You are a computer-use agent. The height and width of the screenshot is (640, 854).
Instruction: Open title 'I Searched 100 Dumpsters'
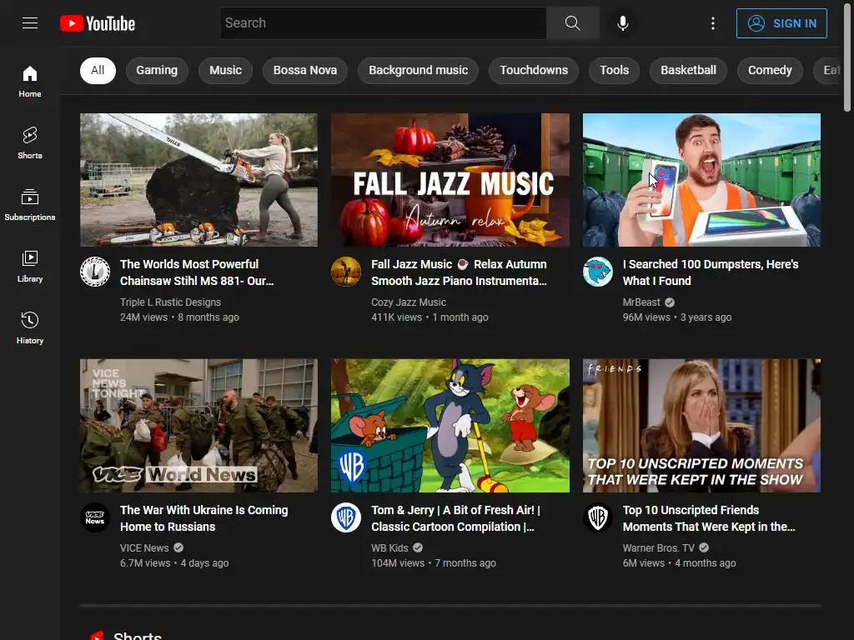click(x=711, y=272)
